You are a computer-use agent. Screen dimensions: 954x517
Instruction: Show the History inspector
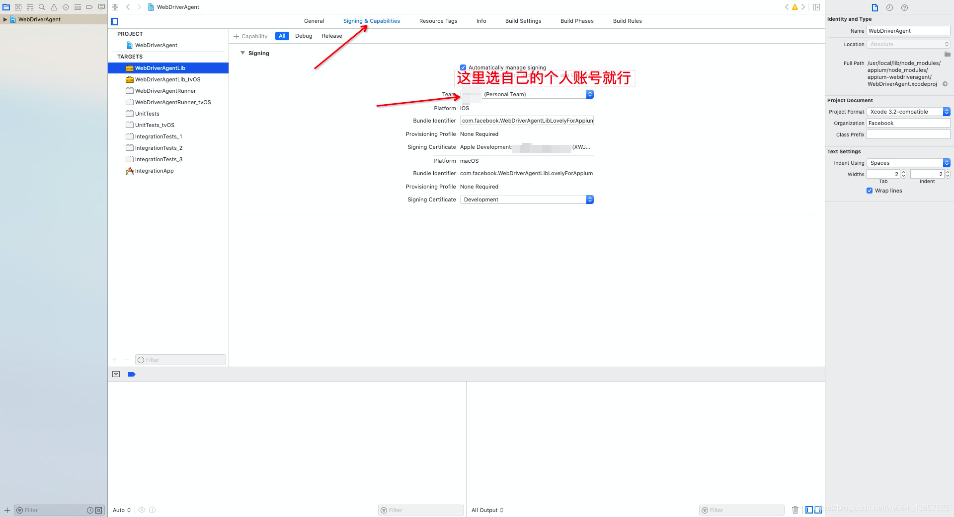[x=889, y=7]
